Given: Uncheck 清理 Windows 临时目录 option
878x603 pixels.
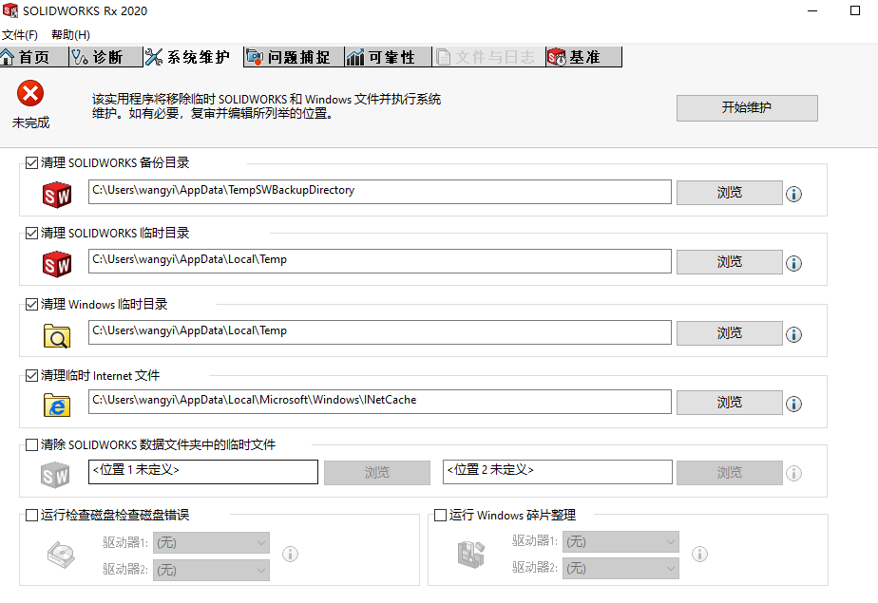Looking at the screenshot, I should (31, 304).
